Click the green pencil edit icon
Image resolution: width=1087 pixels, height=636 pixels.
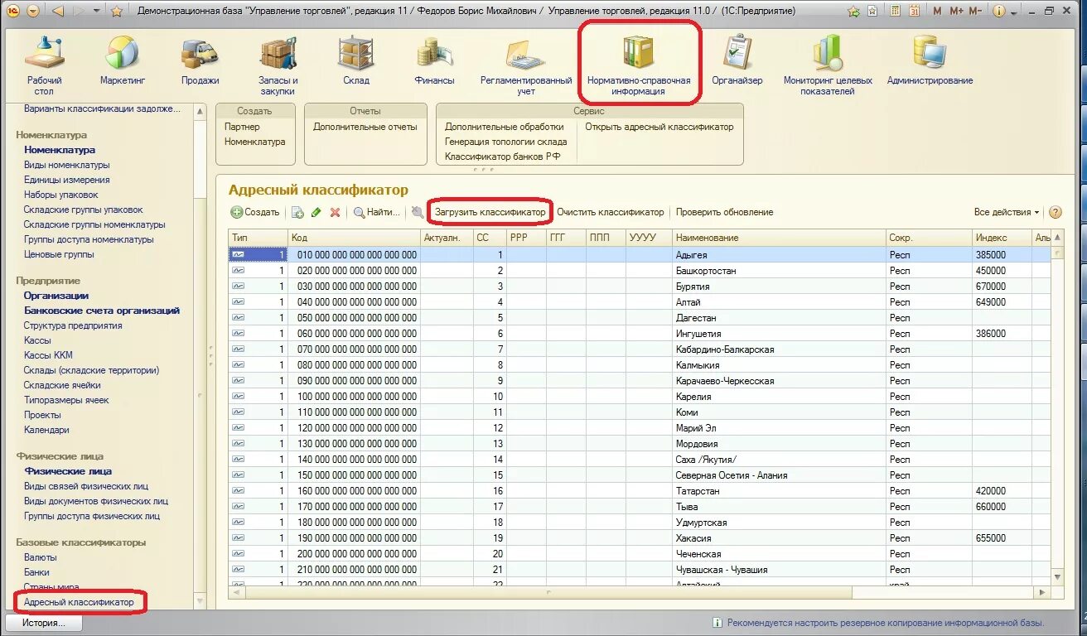(316, 212)
